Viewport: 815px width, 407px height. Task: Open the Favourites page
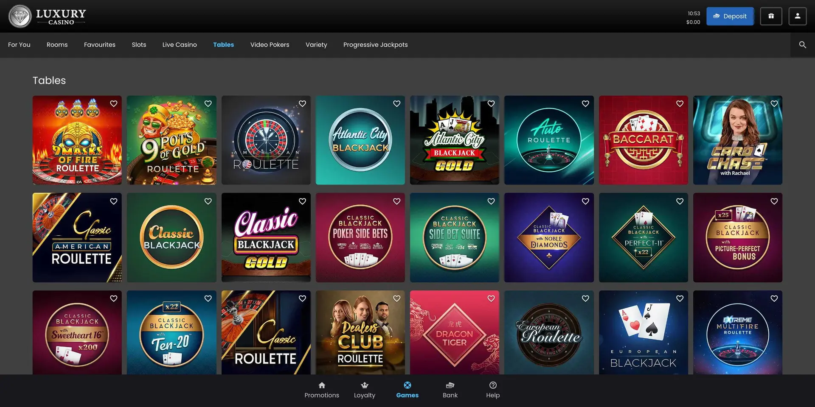(100, 45)
